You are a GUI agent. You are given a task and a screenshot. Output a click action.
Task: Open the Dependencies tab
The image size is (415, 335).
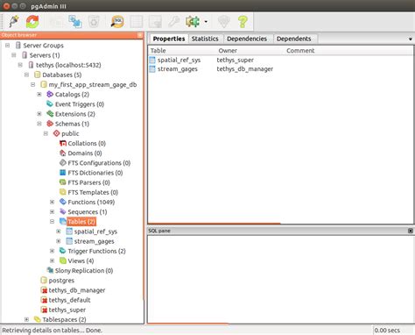247,39
